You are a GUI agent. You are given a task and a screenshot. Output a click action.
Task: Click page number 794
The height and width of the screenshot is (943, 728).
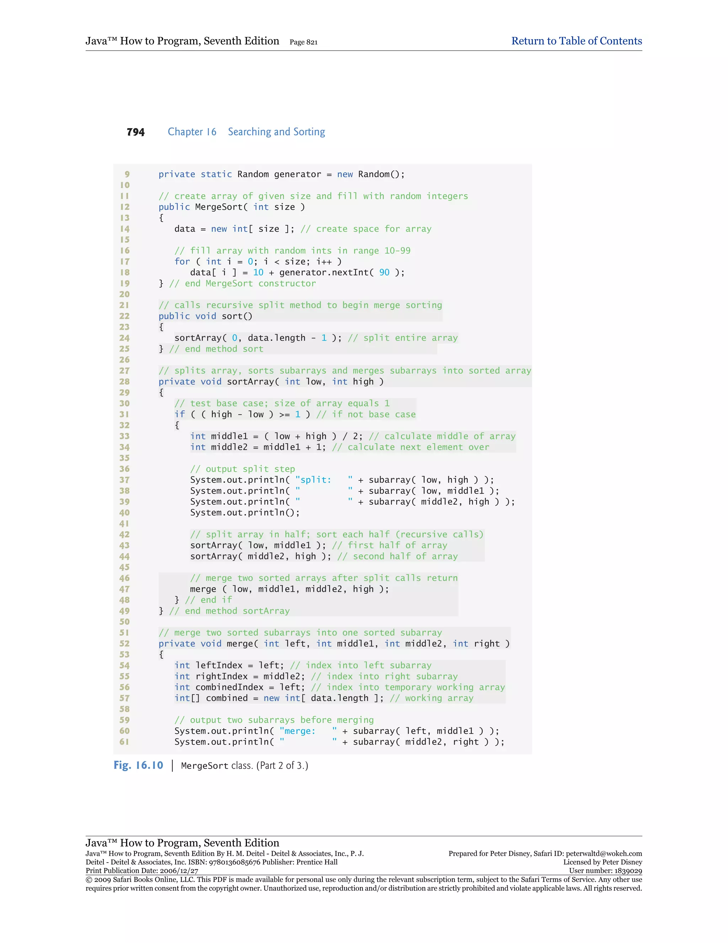point(135,132)
